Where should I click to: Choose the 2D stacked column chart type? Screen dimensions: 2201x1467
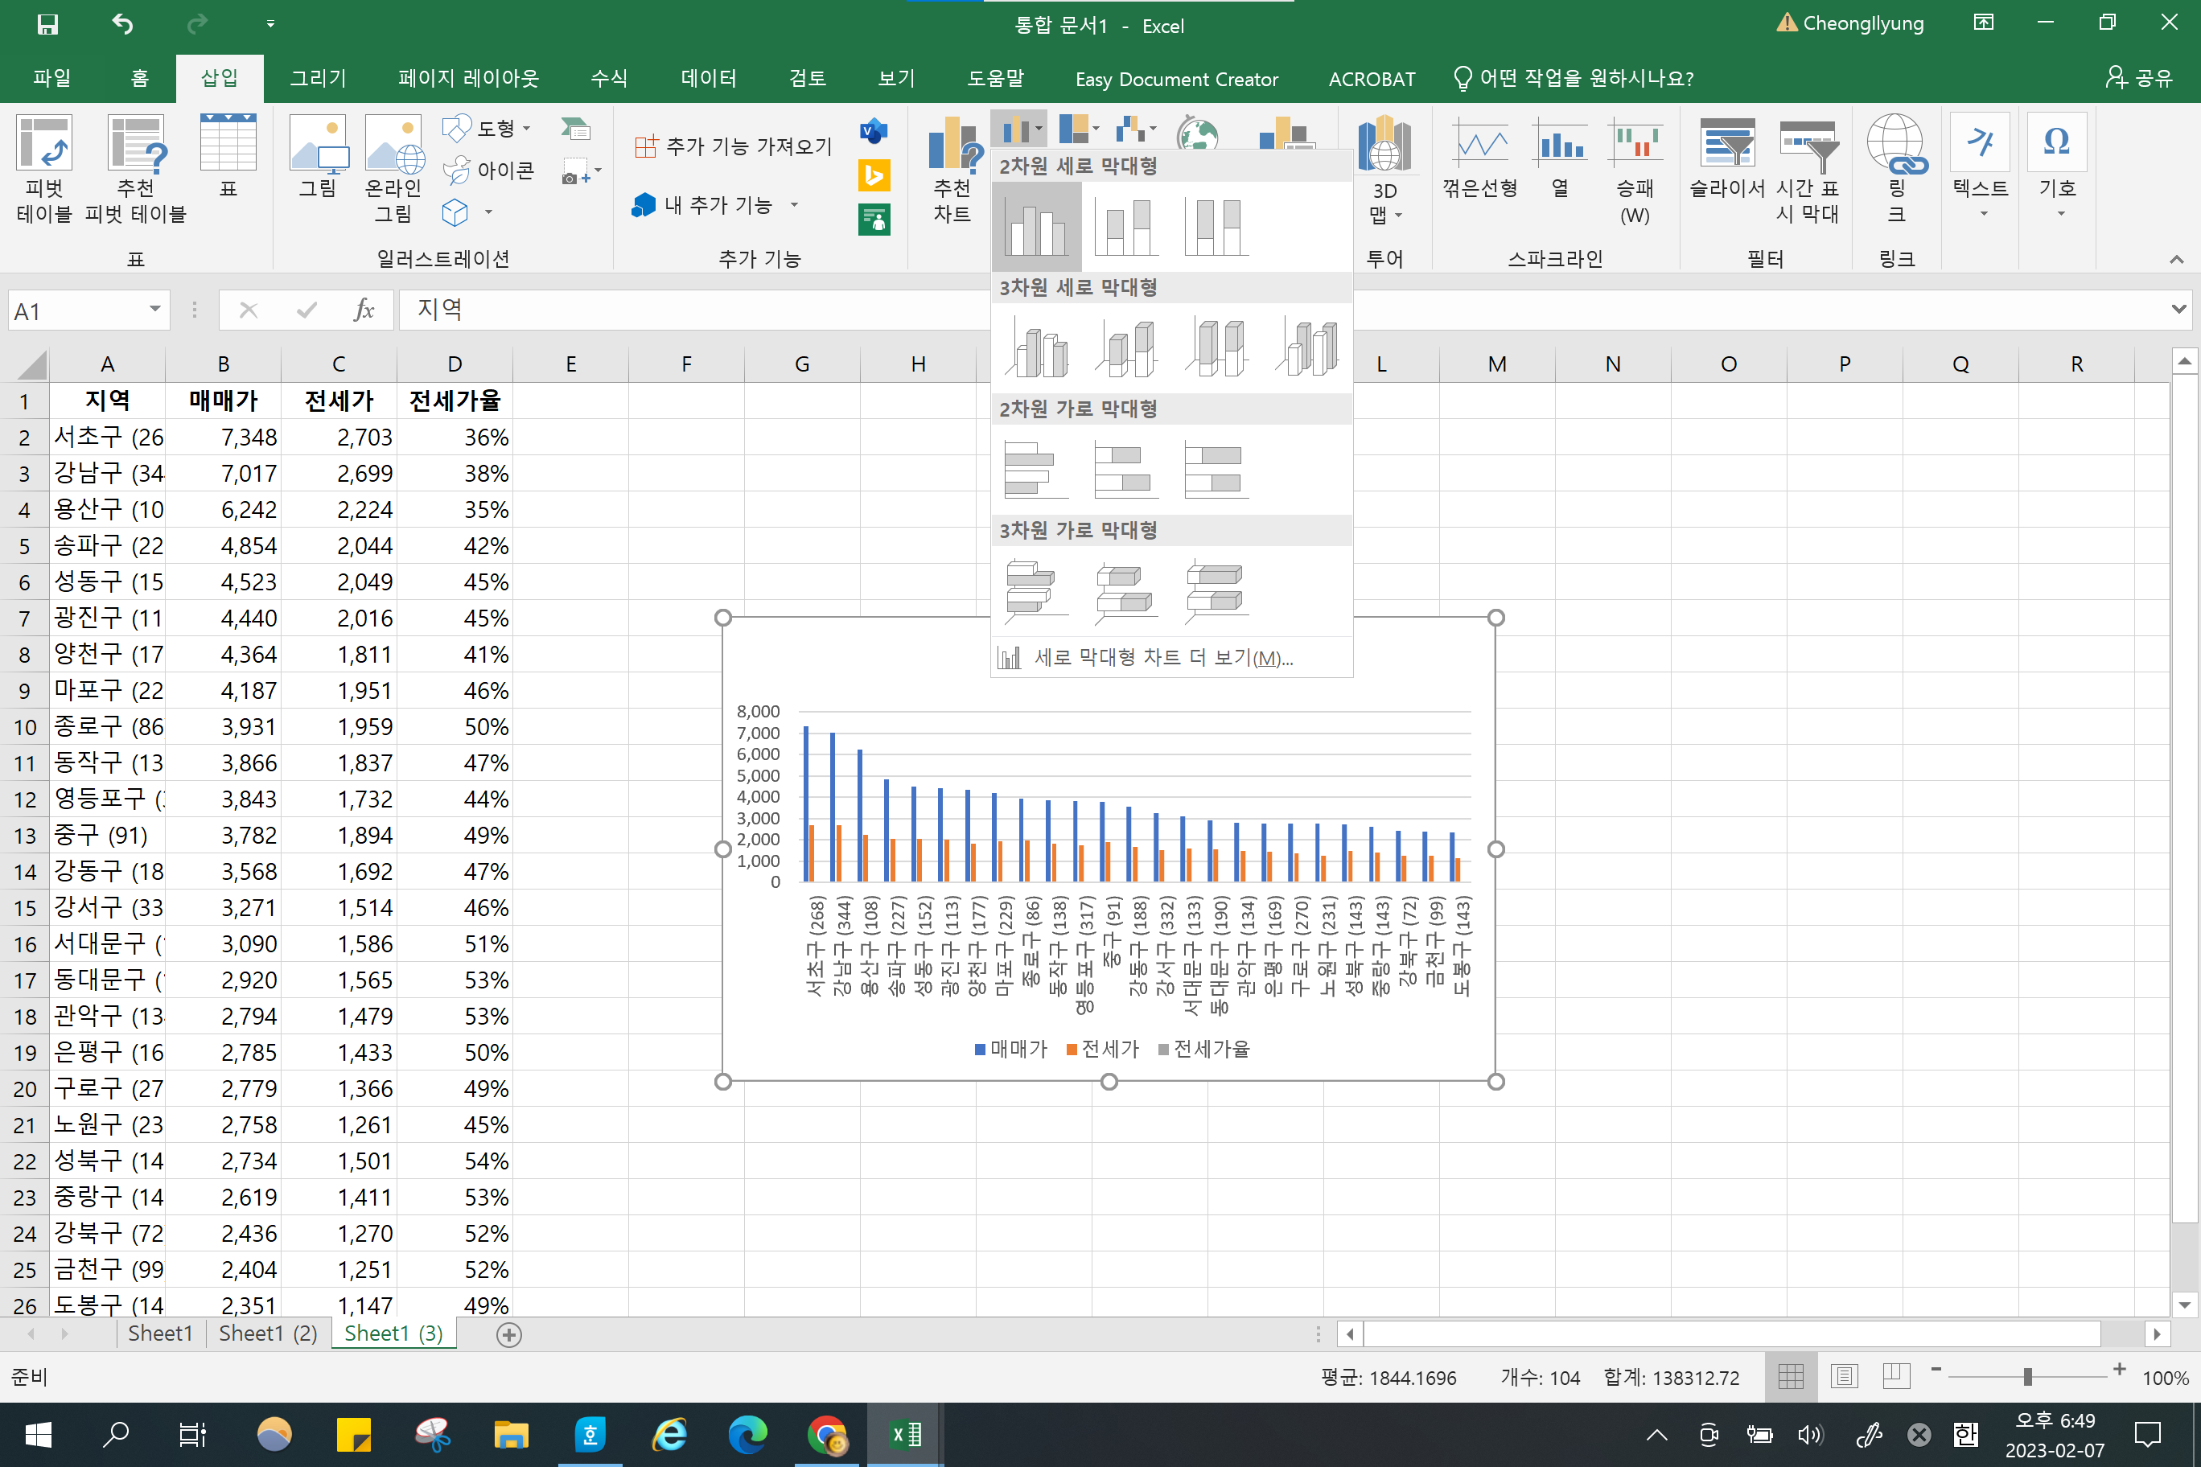pyautogui.click(x=1125, y=228)
